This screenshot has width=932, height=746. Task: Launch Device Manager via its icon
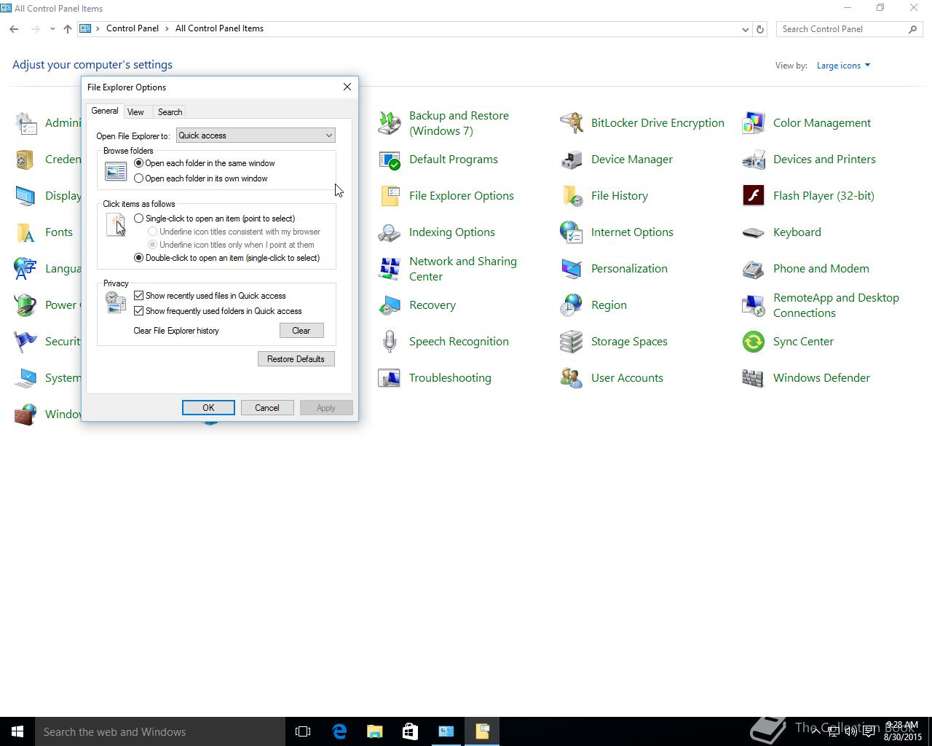point(572,160)
